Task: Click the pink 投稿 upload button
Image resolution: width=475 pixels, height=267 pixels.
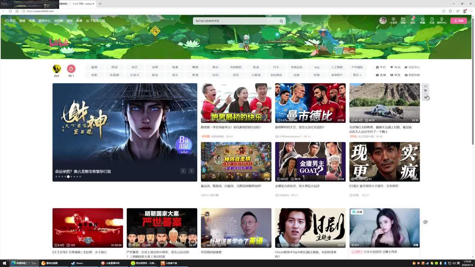Action: 459,21
